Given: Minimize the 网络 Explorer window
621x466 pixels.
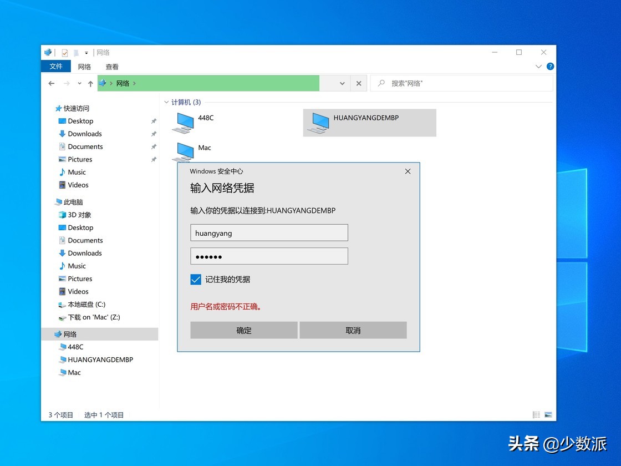Looking at the screenshot, I should pyautogui.click(x=495, y=52).
